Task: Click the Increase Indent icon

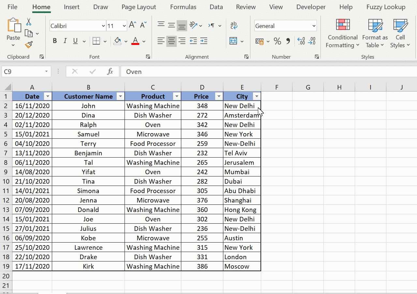Action: tap(204, 41)
